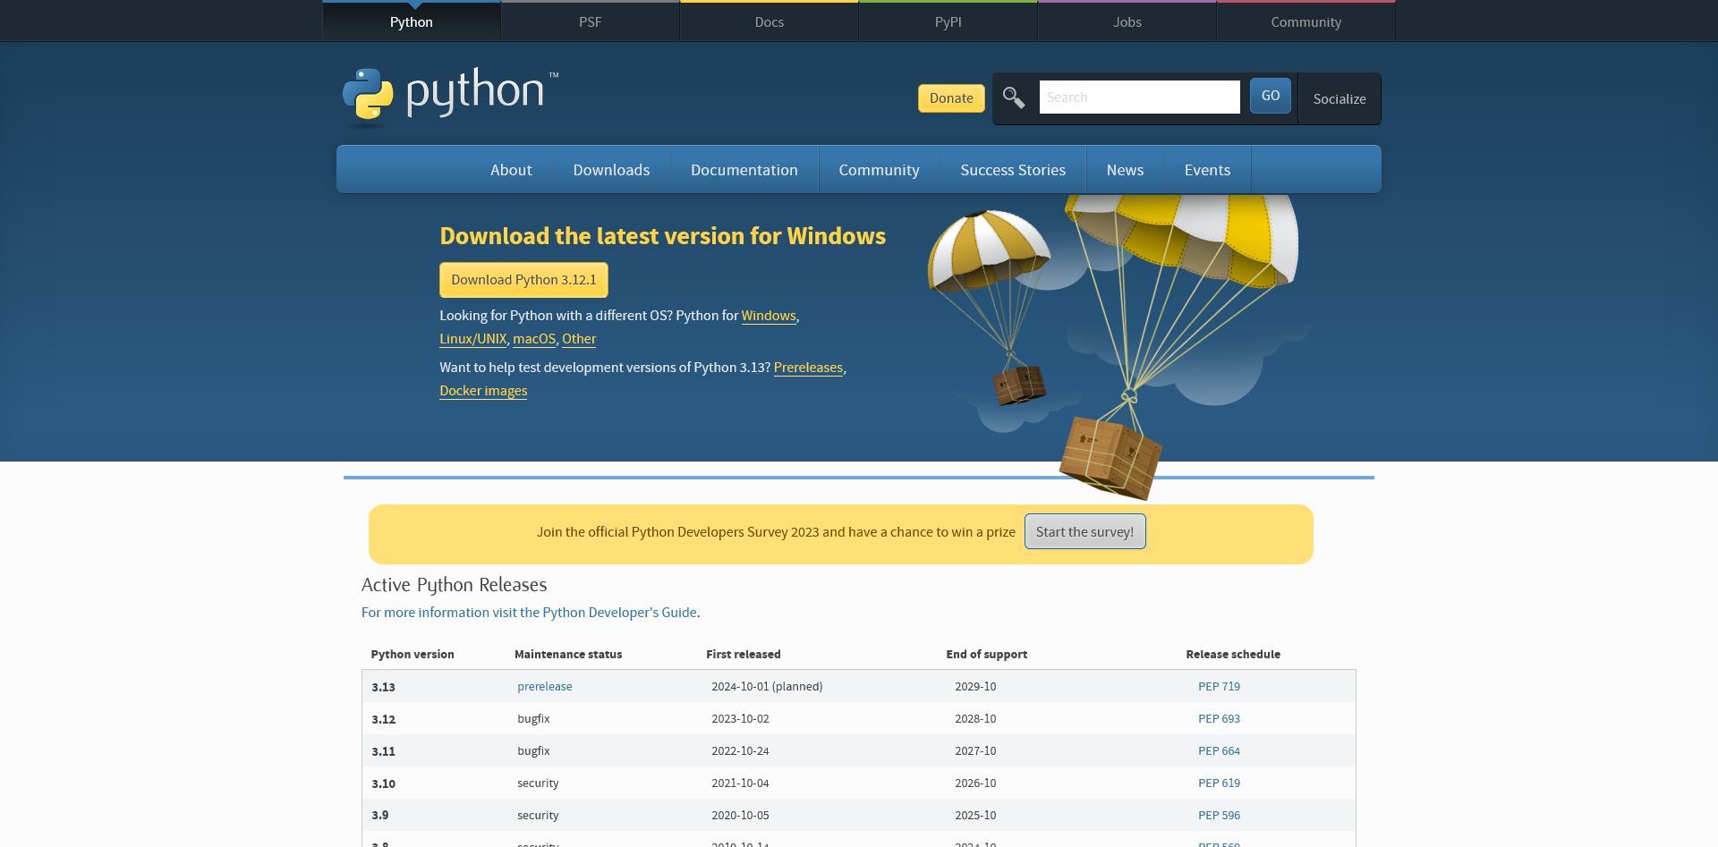Open the Events navigation menu

pyautogui.click(x=1208, y=170)
